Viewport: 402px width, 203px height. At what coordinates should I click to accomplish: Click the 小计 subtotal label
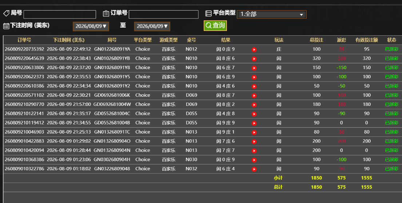point(278,178)
